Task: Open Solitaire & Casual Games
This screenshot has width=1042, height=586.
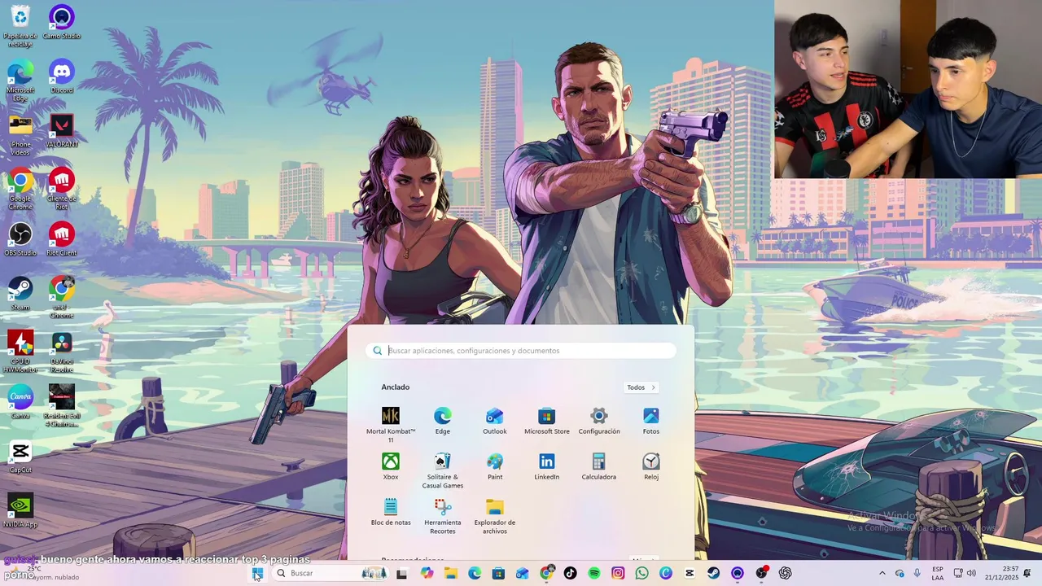Action: 443,470
